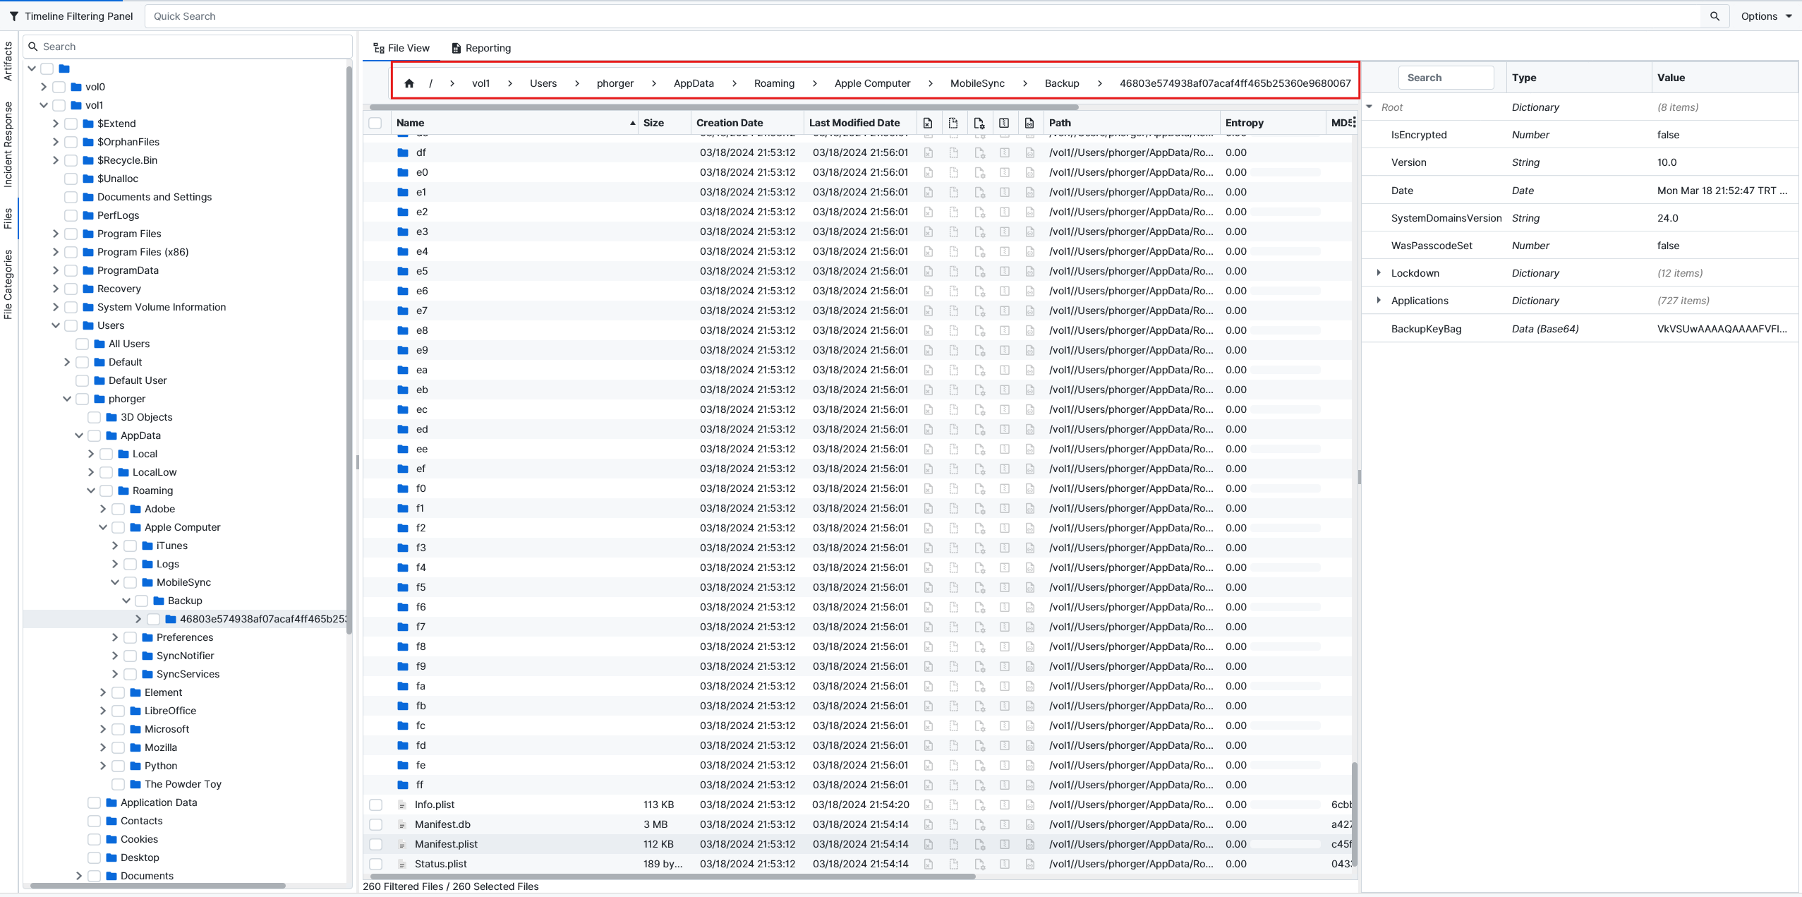Click the plist viewer Search field

(1446, 78)
